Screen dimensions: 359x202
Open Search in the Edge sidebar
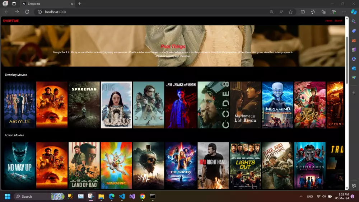click(x=354, y=22)
